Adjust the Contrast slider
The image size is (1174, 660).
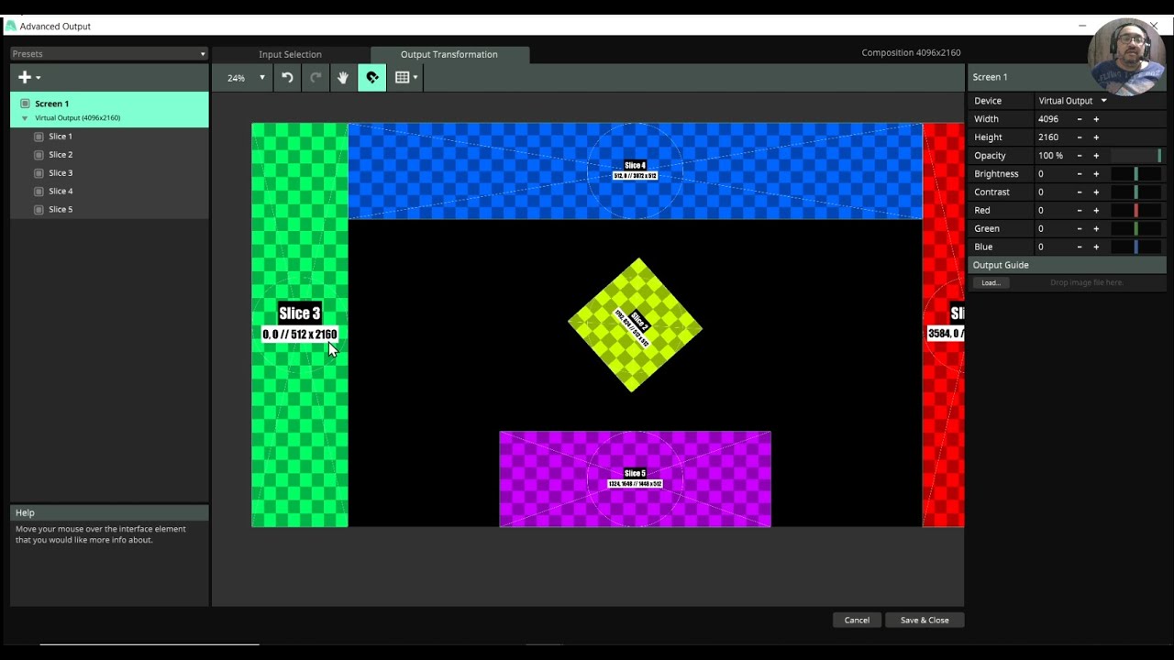[1136, 192]
